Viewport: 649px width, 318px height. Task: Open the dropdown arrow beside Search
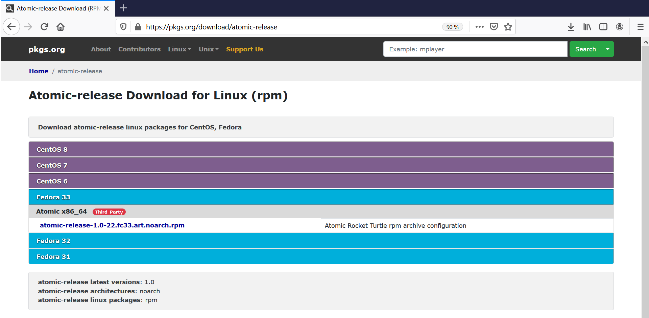click(608, 49)
